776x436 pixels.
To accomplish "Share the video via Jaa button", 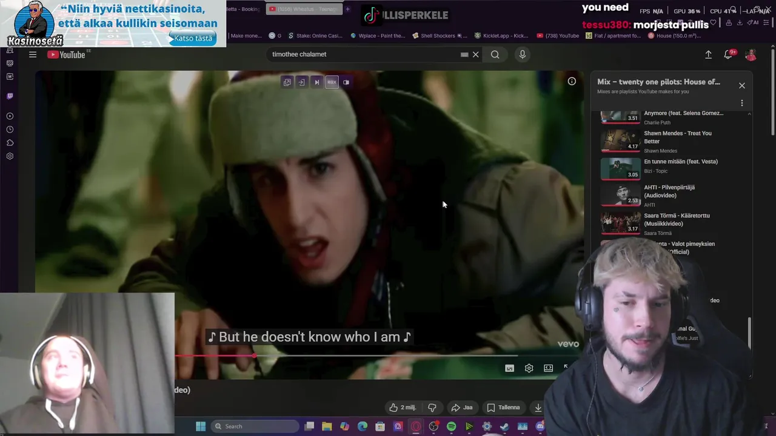I will pos(462,408).
